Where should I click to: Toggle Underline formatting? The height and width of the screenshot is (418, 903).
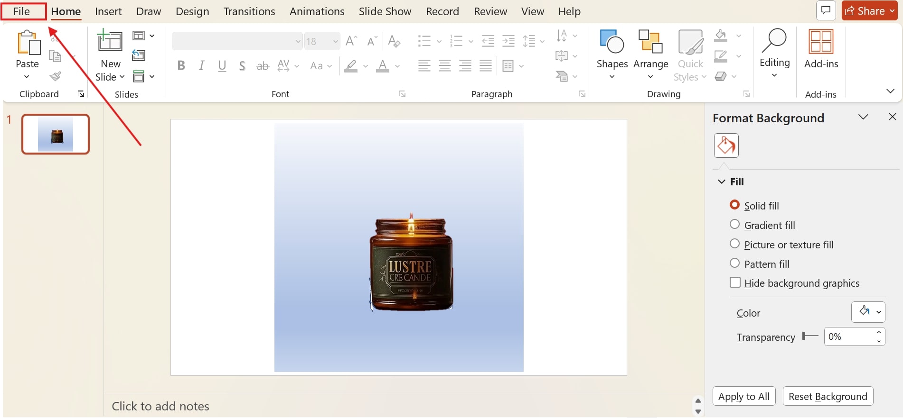tap(222, 66)
